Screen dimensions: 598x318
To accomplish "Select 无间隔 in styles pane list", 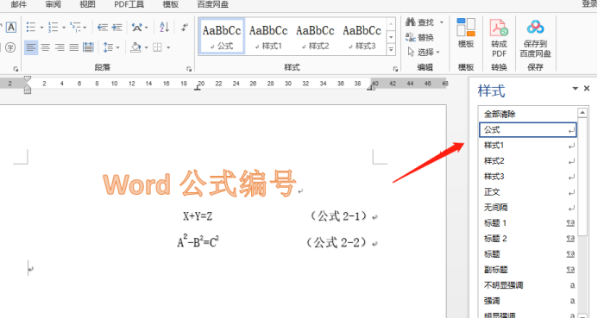I will coord(528,208).
